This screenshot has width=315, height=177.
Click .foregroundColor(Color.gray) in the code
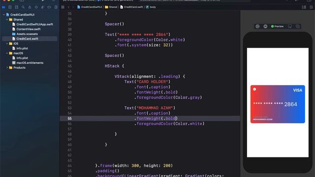168,97
